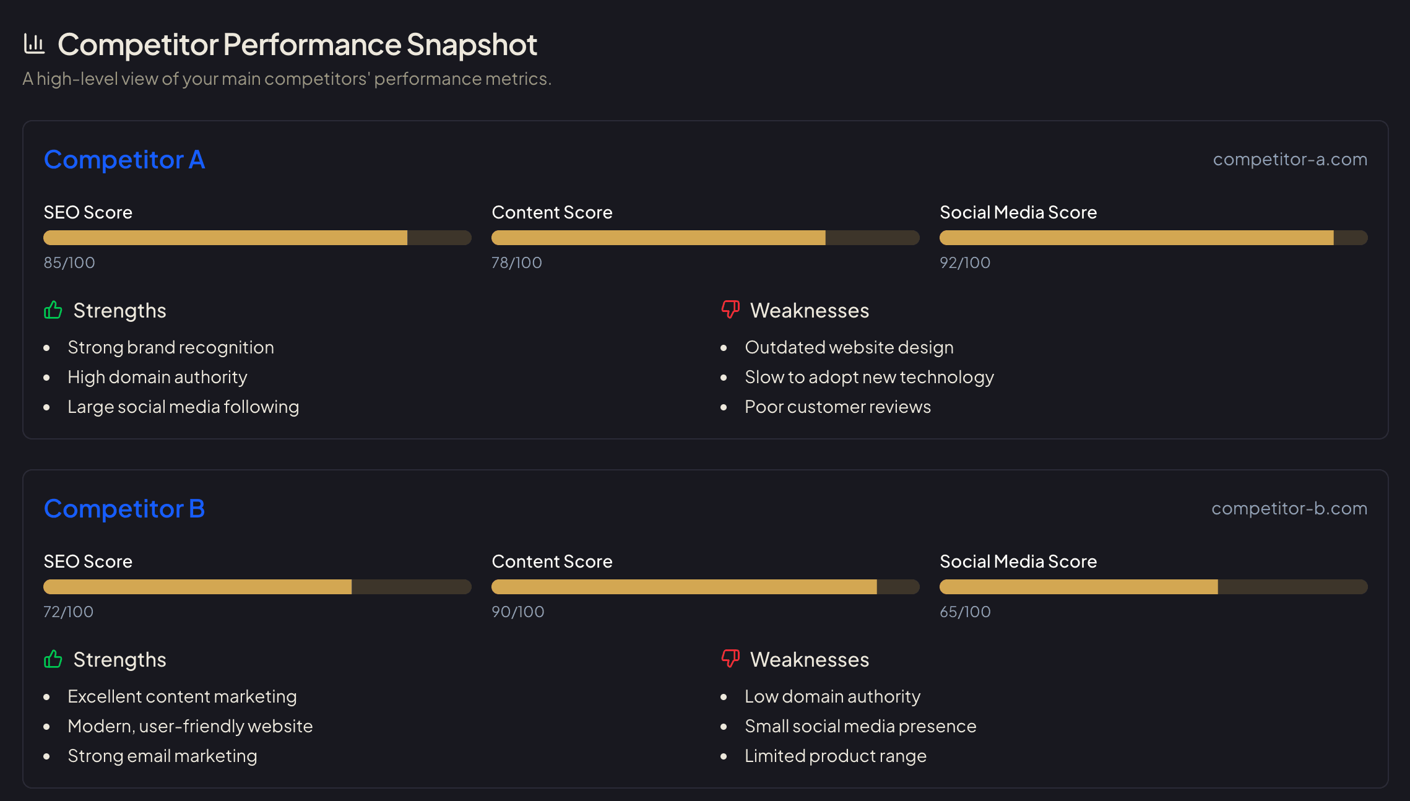Click the red thumbs-down icon for Competitor A
This screenshot has height=801, width=1410.
pyautogui.click(x=729, y=310)
